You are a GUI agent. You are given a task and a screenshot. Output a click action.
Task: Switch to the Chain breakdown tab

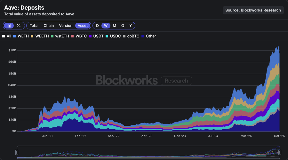(x=49, y=26)
